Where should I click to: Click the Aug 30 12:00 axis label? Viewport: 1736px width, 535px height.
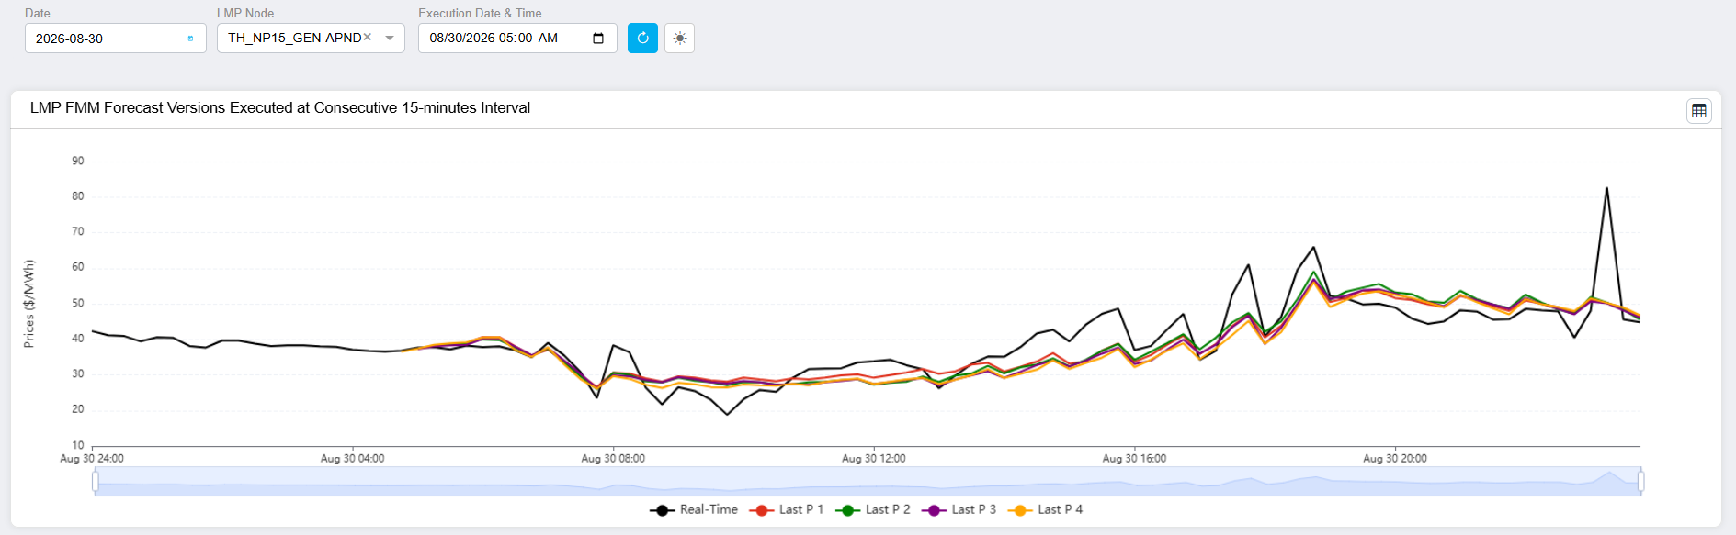874,458
